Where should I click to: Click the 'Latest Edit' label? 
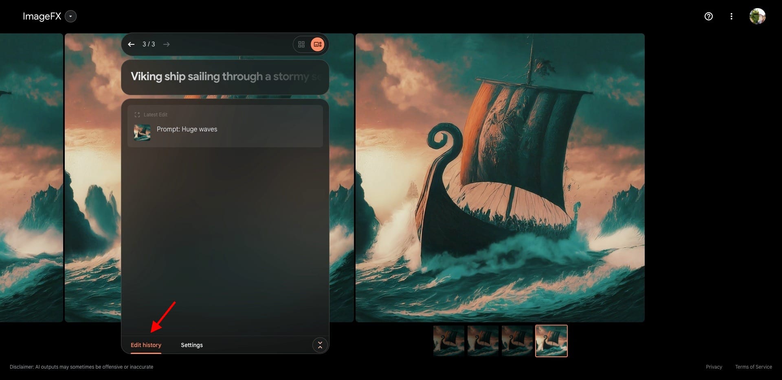coord(155,115)
